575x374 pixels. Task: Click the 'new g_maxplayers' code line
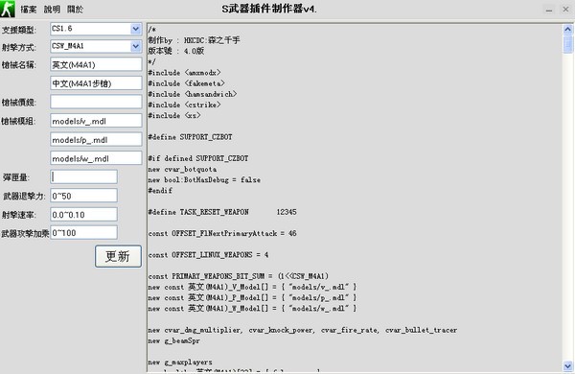[180, 362]
